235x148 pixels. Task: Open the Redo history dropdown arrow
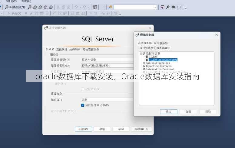pos(89,7)
